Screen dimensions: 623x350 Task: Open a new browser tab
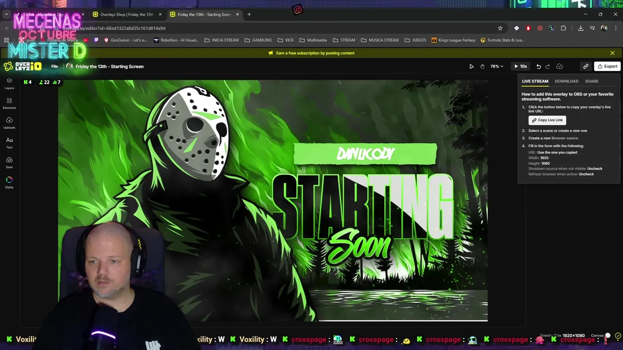249,15
